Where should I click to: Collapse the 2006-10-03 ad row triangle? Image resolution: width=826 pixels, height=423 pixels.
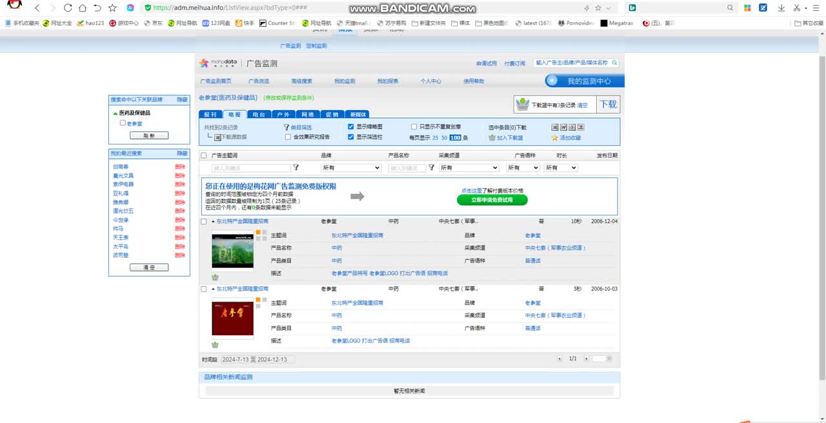(x=213, y=289)
